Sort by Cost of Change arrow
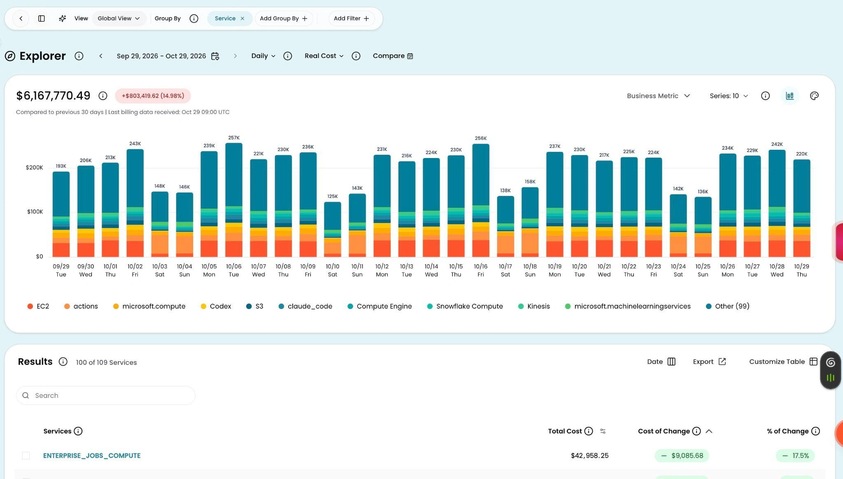This screenshot has height=479, width=843. point(709,431)
